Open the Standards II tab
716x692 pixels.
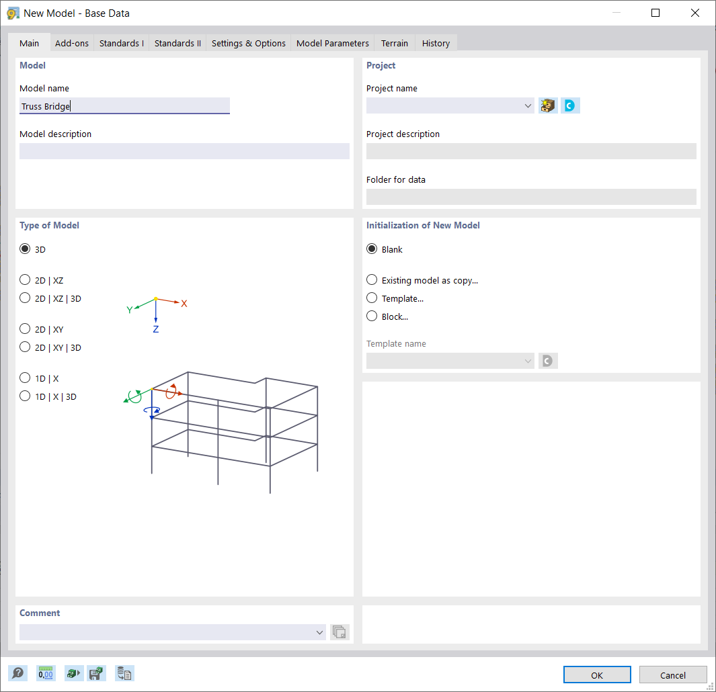click(x=177, y=42)
